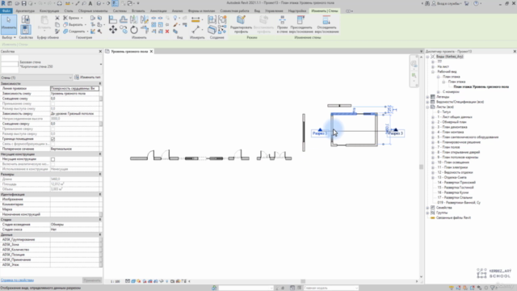Click the Save icon in quick access toolbar

pos(23,3)
